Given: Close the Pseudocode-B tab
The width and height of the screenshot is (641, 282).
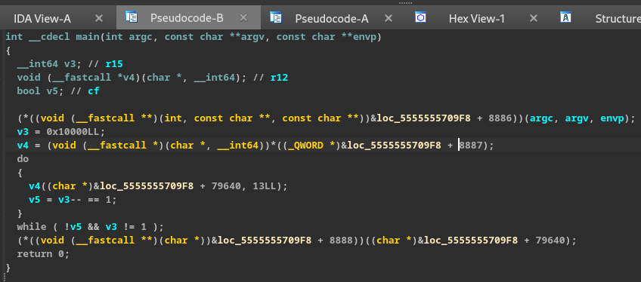Looking at the screenshot, I should 243,17.
